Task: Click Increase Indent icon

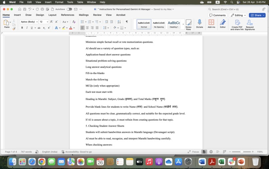Action: [x=111, y=22]
